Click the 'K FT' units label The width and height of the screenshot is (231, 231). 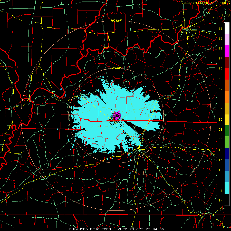[217, 18]
